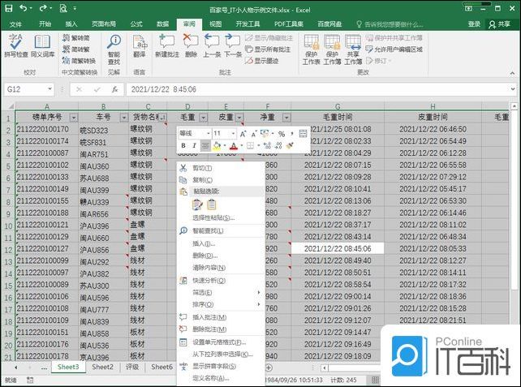521x387 pixels.
Task: Open filter dropdown for 净重 column
Action: (286, 118)
